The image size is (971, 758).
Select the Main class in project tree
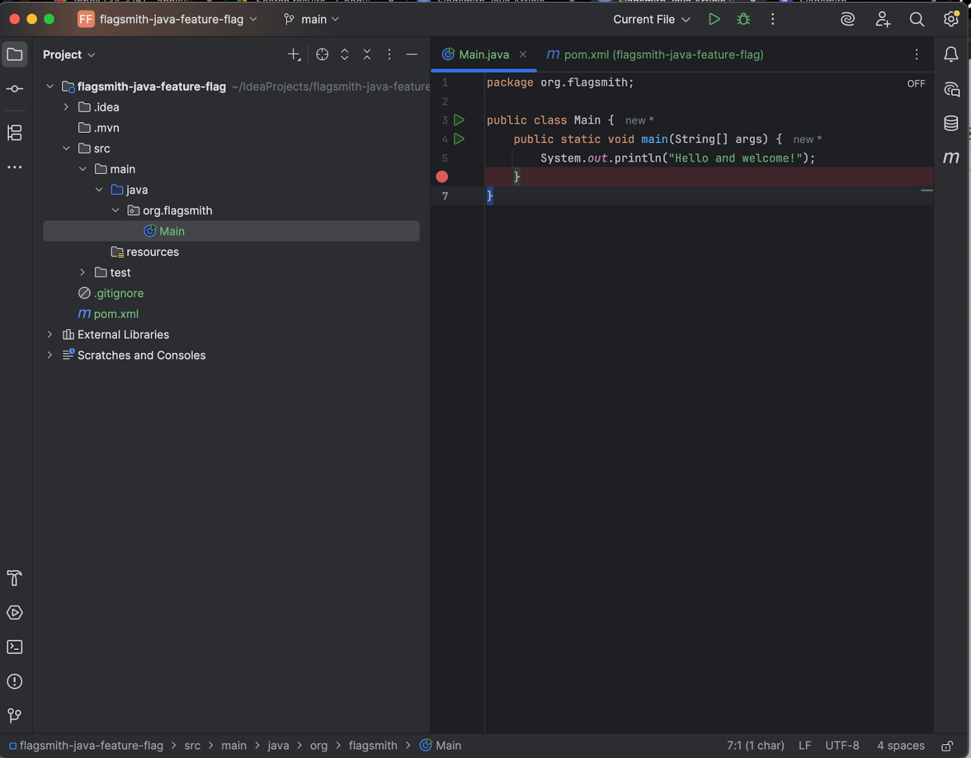point(231,231)
